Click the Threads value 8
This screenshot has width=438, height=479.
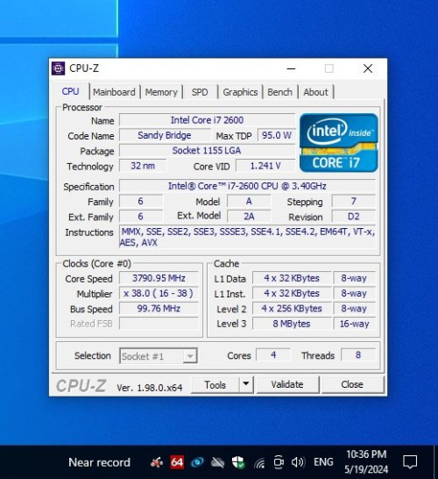pyautogui.click(x=358, y=355)
